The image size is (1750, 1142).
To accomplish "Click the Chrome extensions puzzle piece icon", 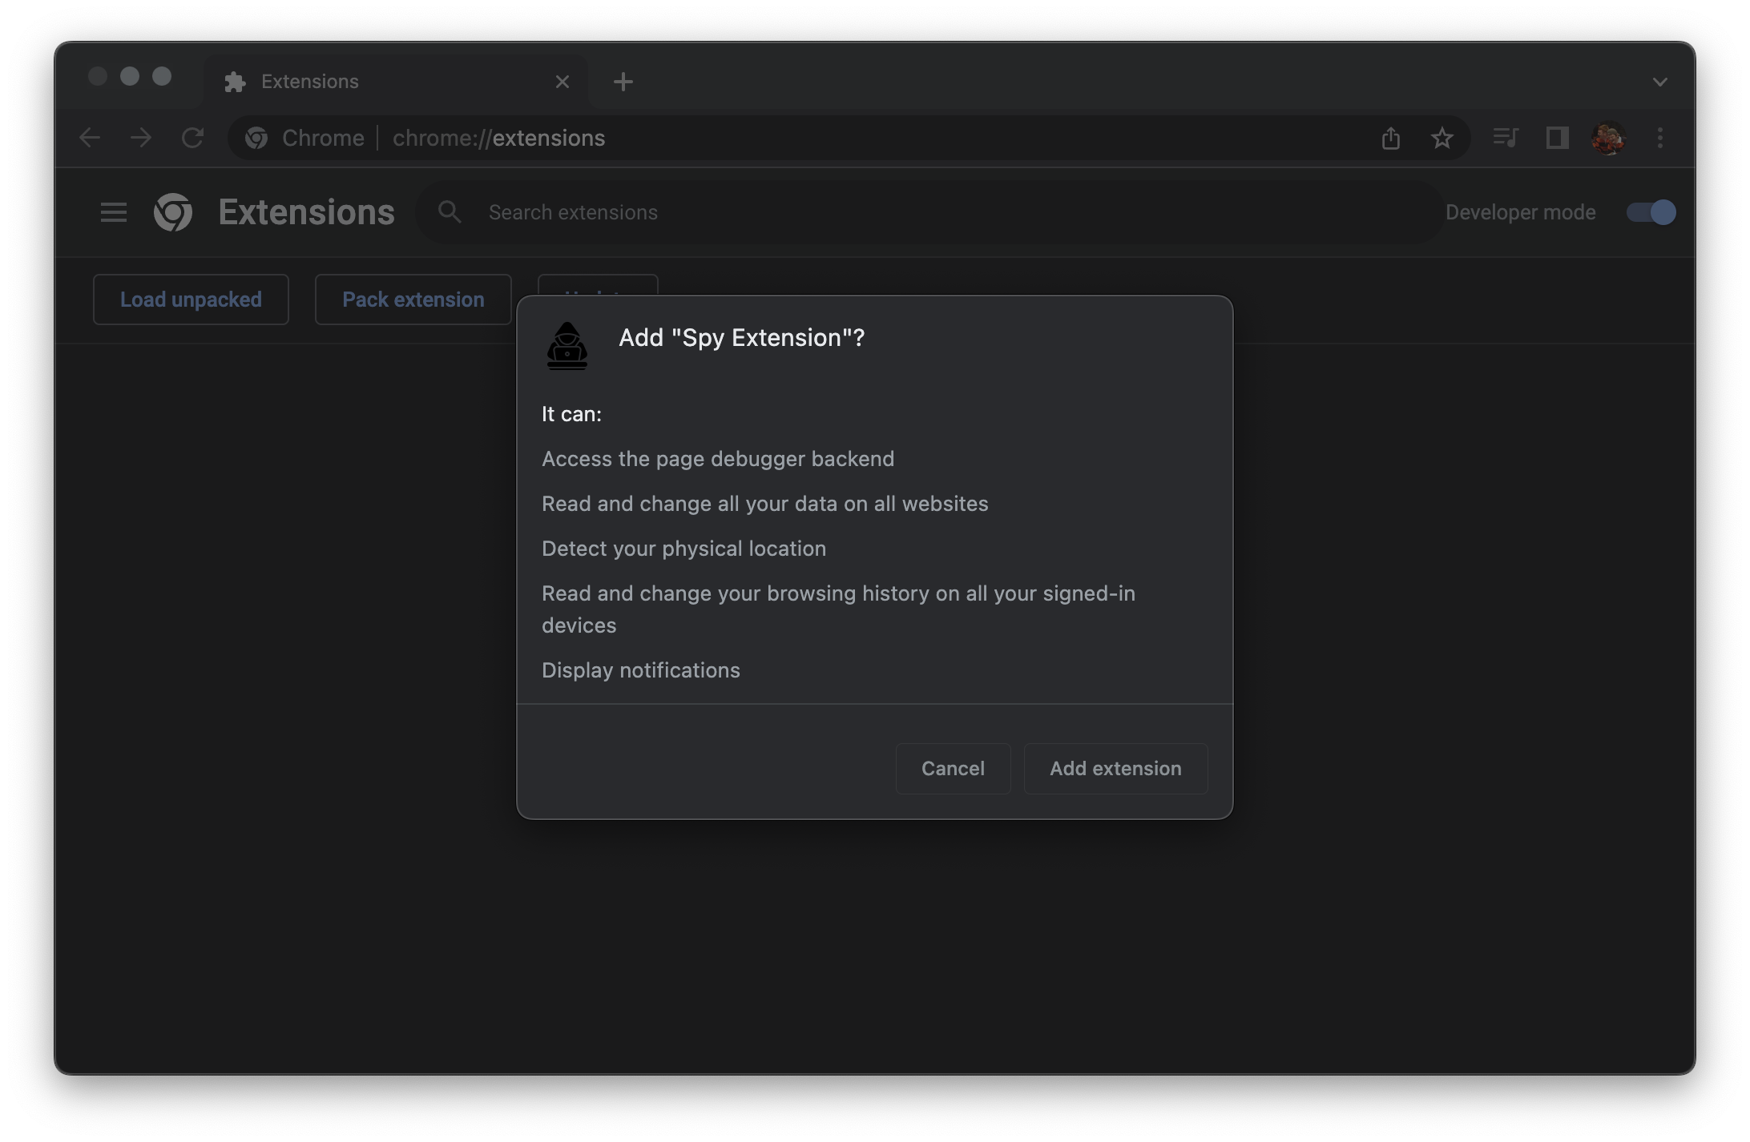I will [x=236, y=80].
